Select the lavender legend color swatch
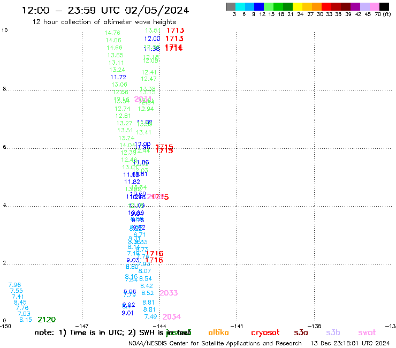This screenshot has height=348, width=396. coord(365,6)
